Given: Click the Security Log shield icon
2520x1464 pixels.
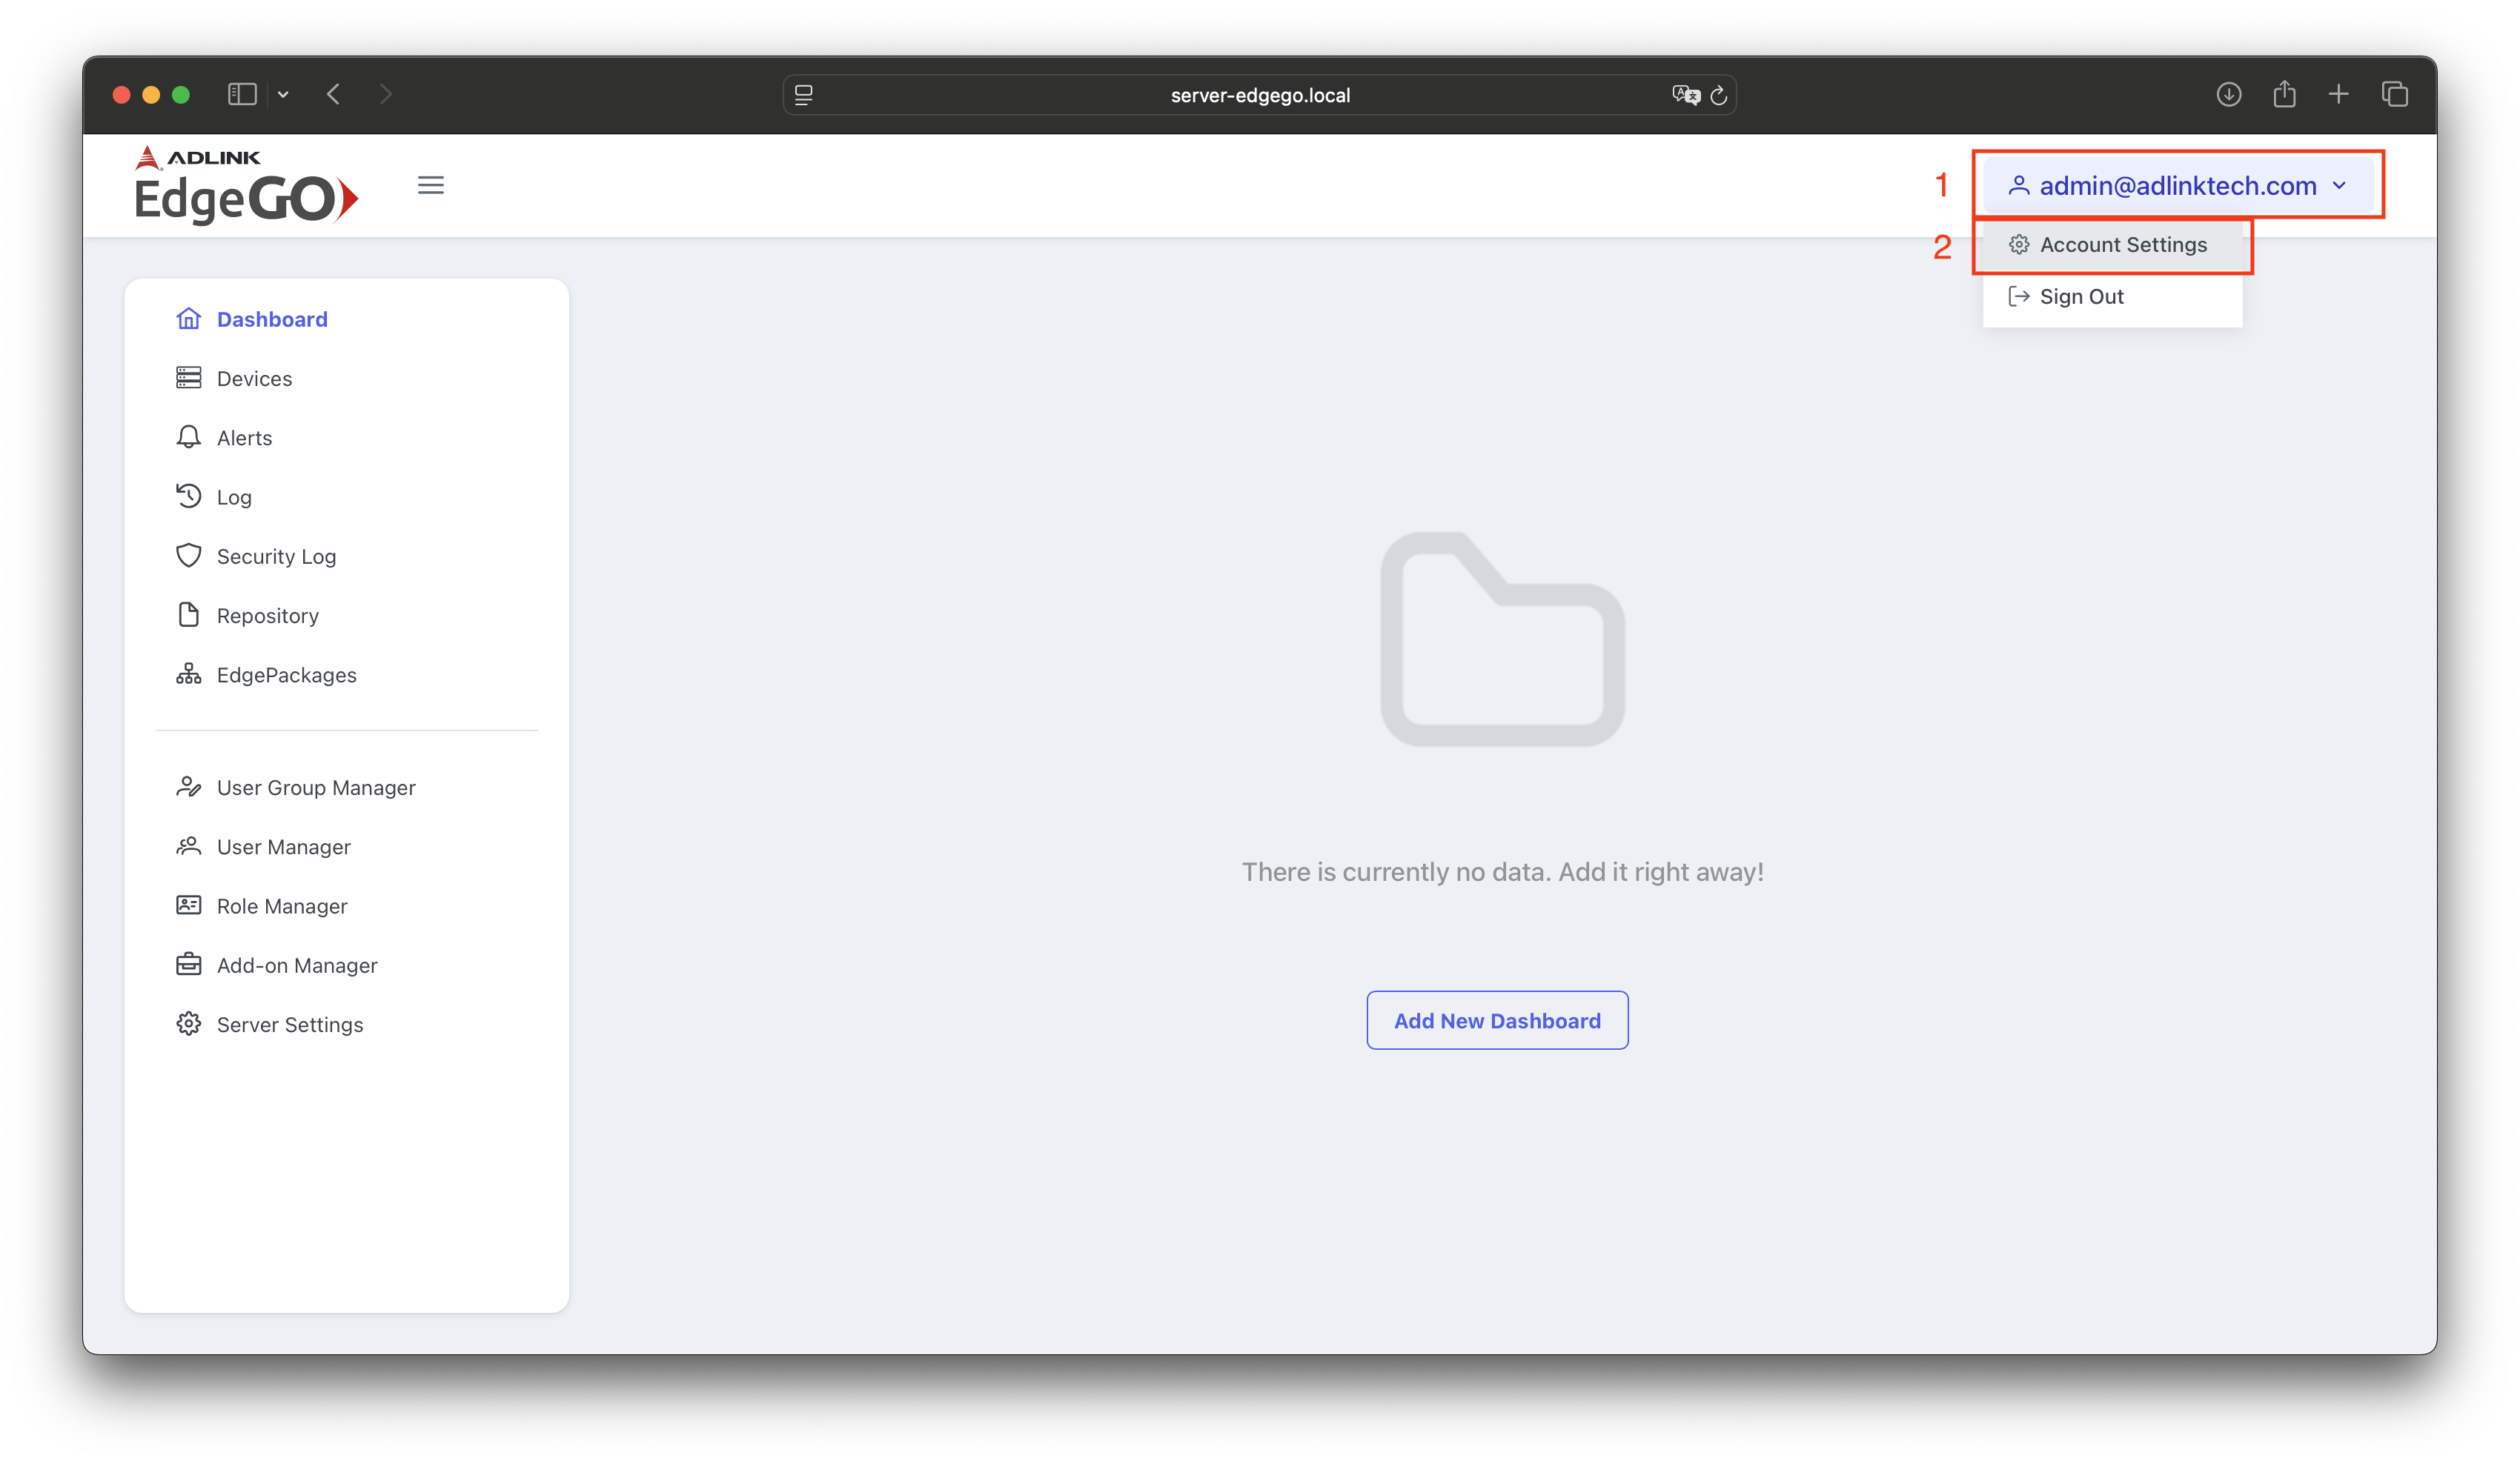Looking at the screenshot, I should (x=188, y=556).
